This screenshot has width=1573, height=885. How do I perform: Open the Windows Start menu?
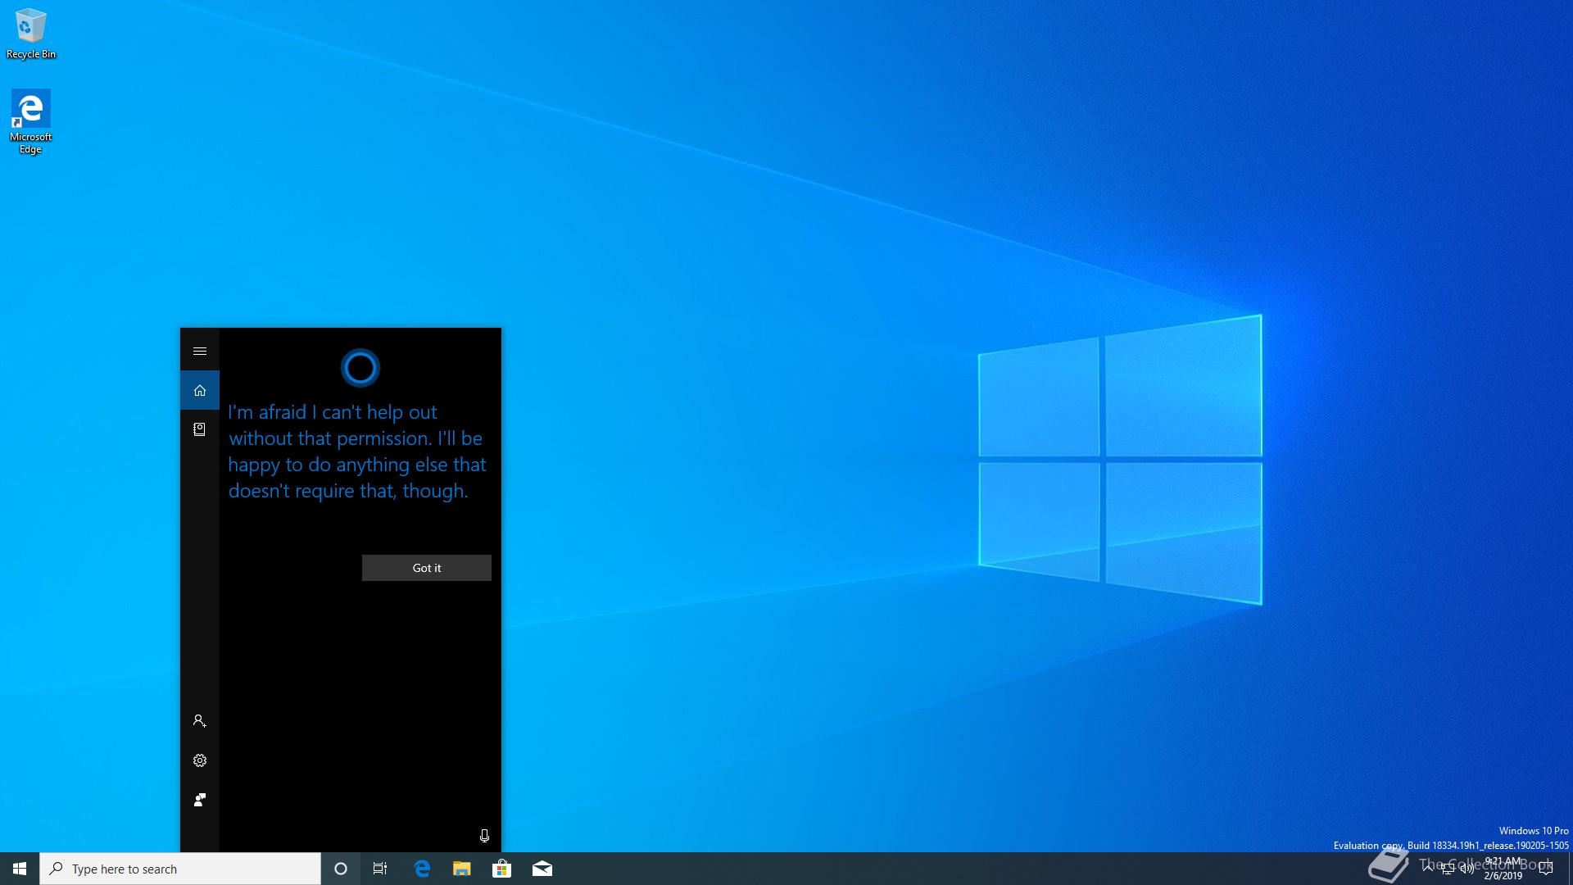20,869
